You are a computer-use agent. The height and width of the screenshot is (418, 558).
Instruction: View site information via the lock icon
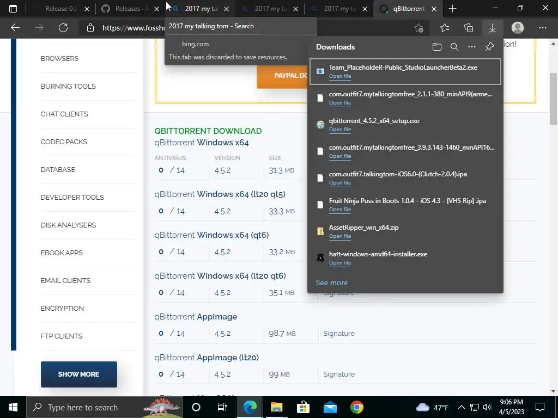(x=90, y=28)
